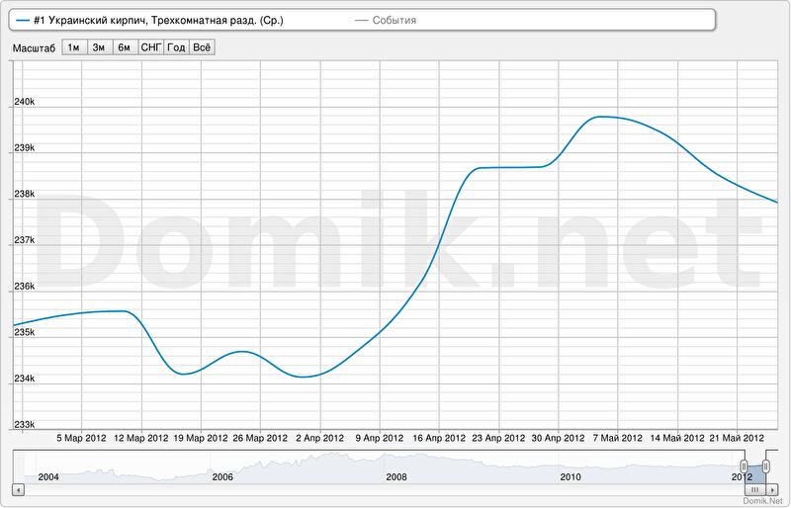Click the left navigator range handle

(745, 466)
